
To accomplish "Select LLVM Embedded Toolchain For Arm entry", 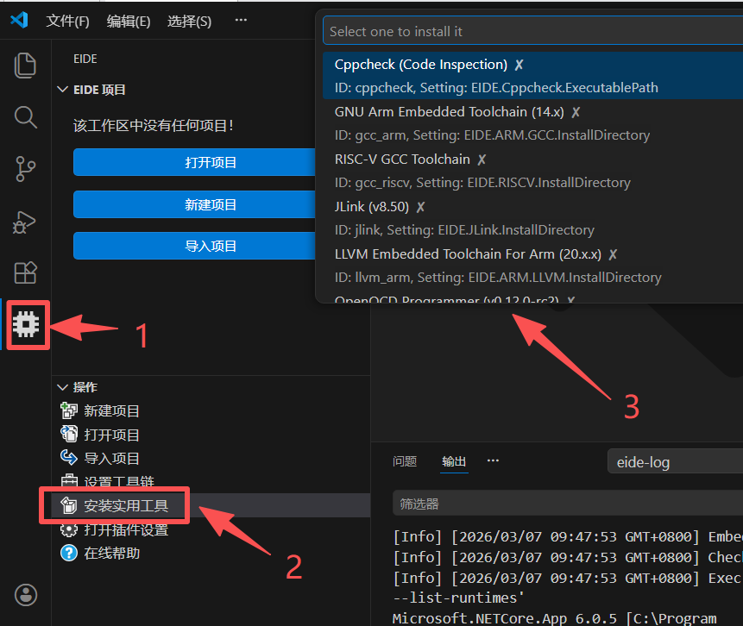I will [532, 266].
